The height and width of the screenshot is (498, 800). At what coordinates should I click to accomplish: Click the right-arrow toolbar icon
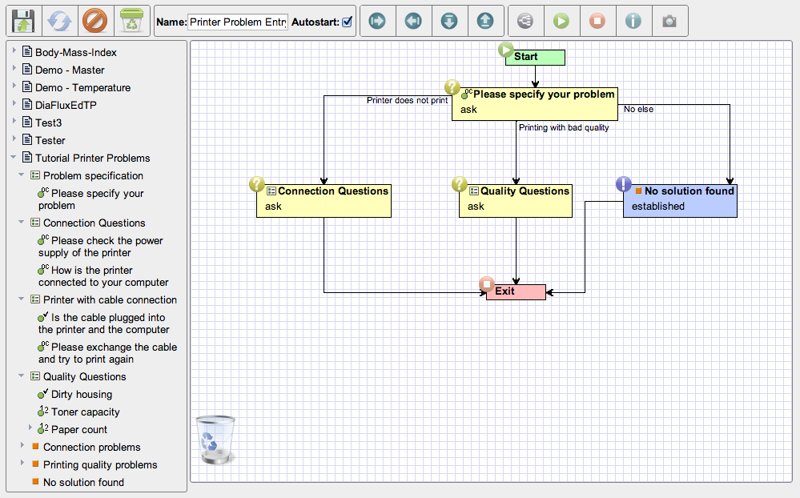tap(377, 21)
